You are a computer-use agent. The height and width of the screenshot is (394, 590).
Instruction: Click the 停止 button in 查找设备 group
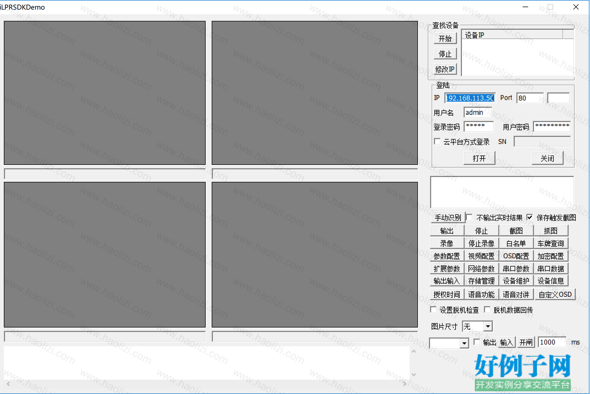coord(445,54)
